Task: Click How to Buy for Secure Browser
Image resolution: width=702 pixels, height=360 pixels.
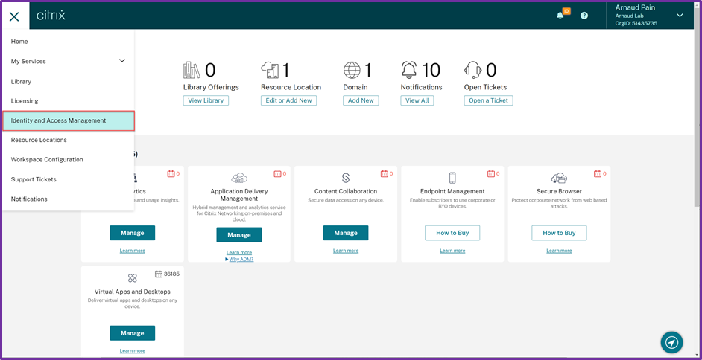Action: [x=559, y=233]
